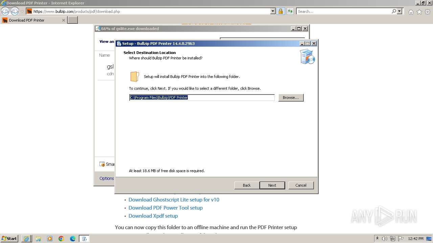Click the clock showing 12:42 PM
433x243 pixels.
click(416, 239)
